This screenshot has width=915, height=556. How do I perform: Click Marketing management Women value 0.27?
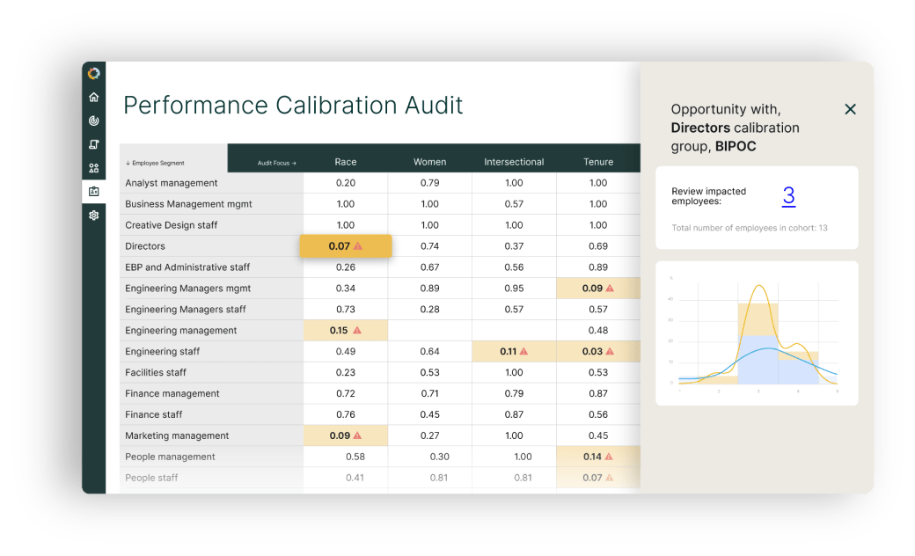coord(430,435)
